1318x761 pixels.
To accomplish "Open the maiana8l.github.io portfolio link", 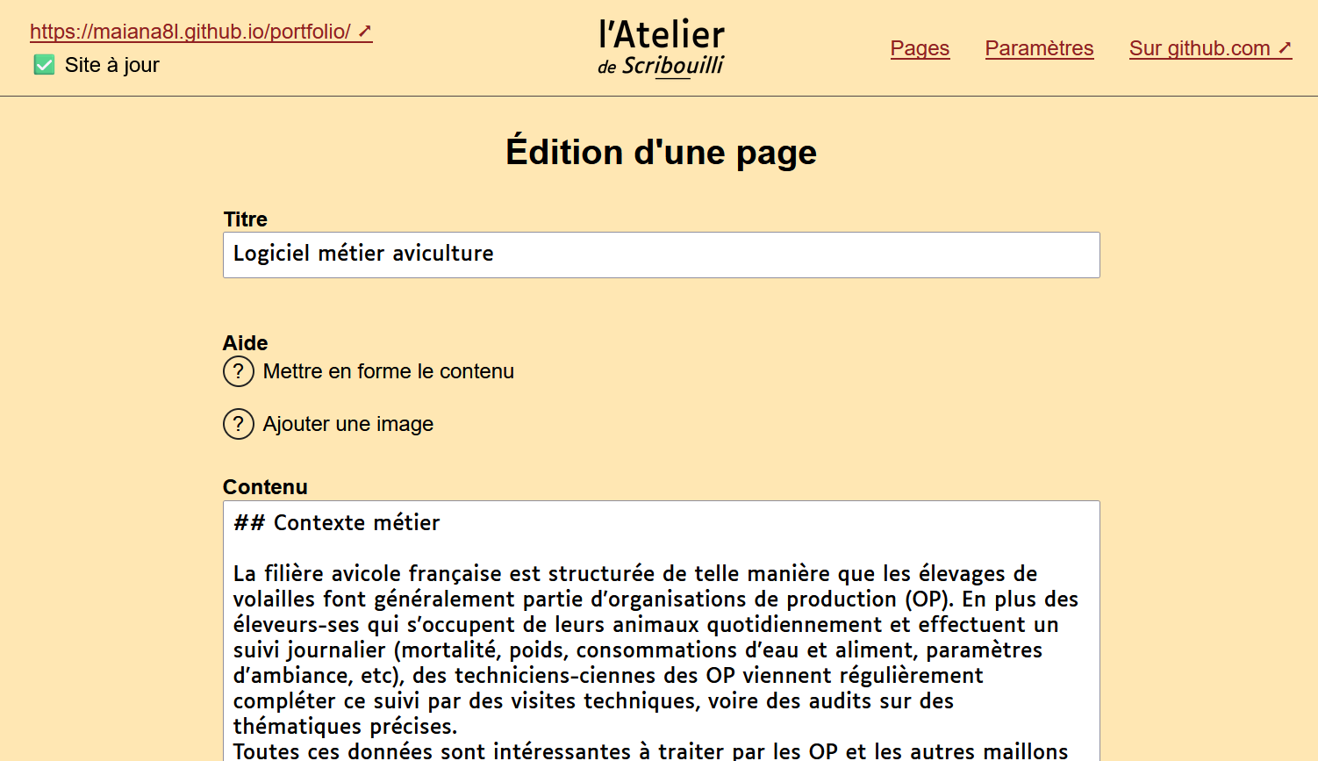I will 201,32.
